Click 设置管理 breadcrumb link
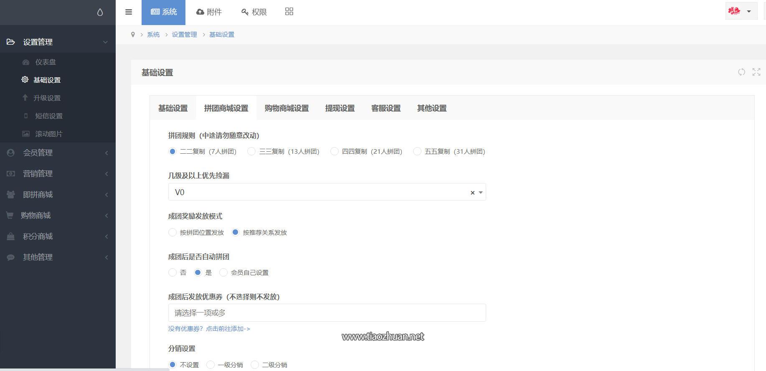 (x=184, y=35)
